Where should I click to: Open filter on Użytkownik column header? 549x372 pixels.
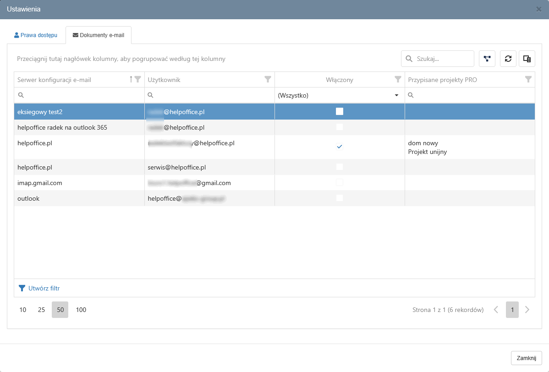tap(268, 80)
